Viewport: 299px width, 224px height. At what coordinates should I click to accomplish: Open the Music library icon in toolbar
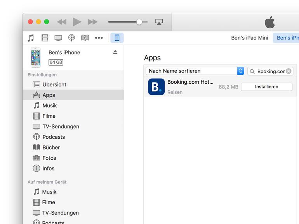tap(31, 38)
